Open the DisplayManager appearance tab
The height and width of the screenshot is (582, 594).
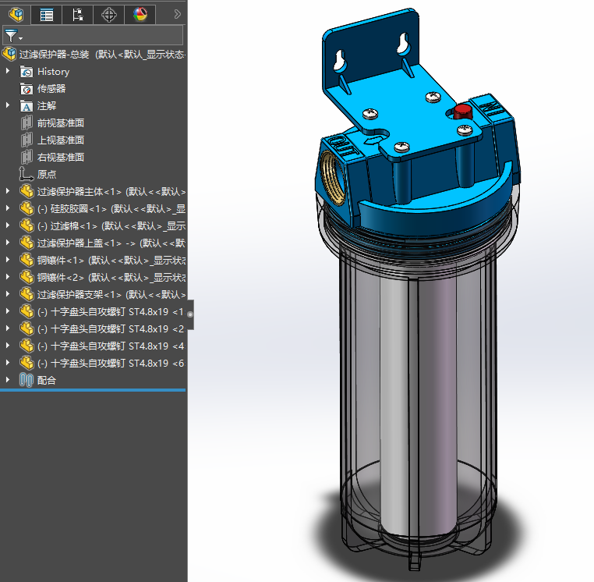coord(140,15)
